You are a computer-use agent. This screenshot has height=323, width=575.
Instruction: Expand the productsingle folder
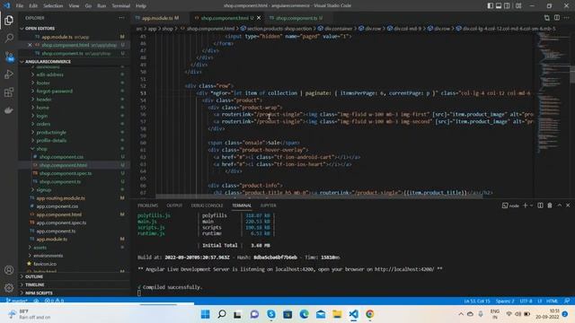51,132
